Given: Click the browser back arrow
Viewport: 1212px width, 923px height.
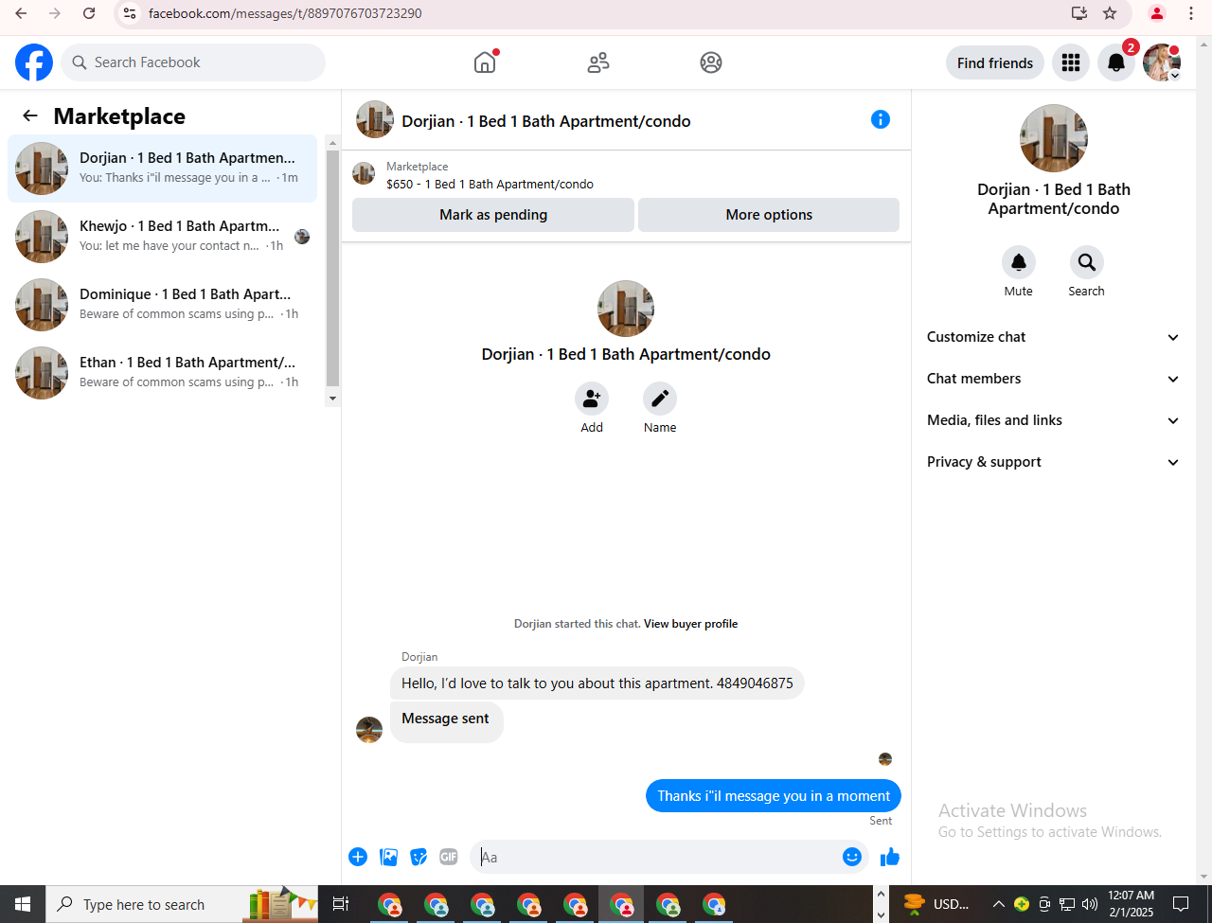Looking at the screenshot, I should 21,13.
